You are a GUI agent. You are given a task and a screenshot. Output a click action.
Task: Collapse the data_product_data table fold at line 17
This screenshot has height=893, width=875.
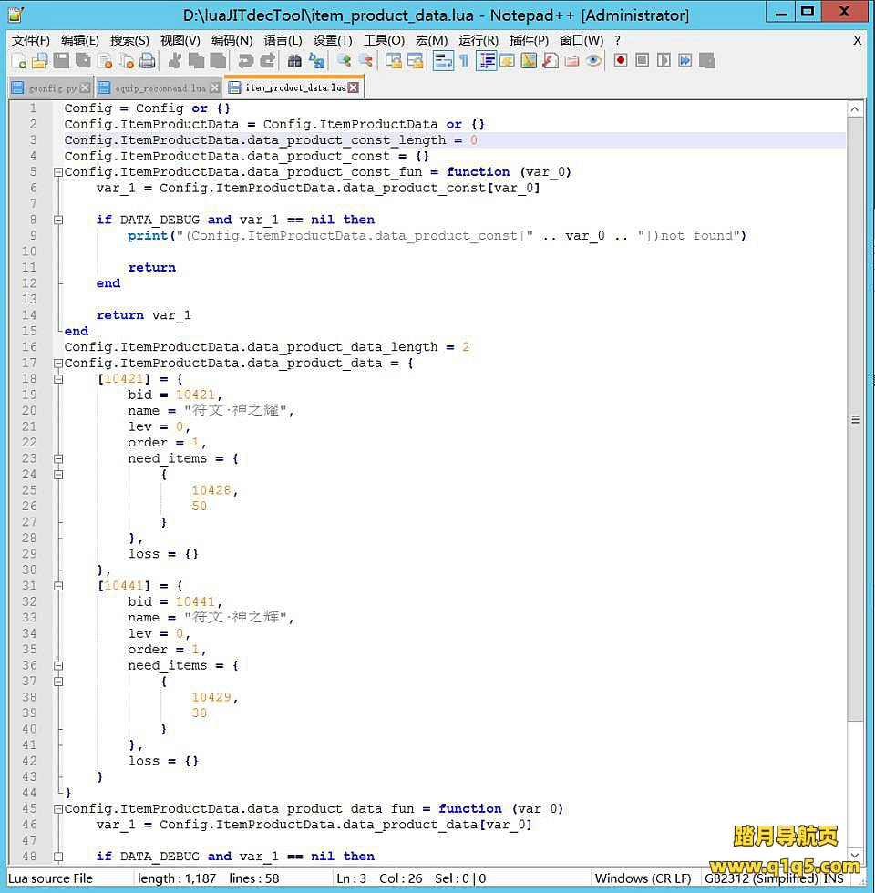click(x=58, y=364)
